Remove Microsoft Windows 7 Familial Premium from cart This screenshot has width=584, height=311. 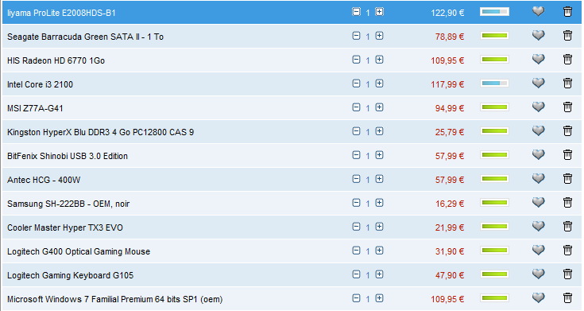pos(567,298)
